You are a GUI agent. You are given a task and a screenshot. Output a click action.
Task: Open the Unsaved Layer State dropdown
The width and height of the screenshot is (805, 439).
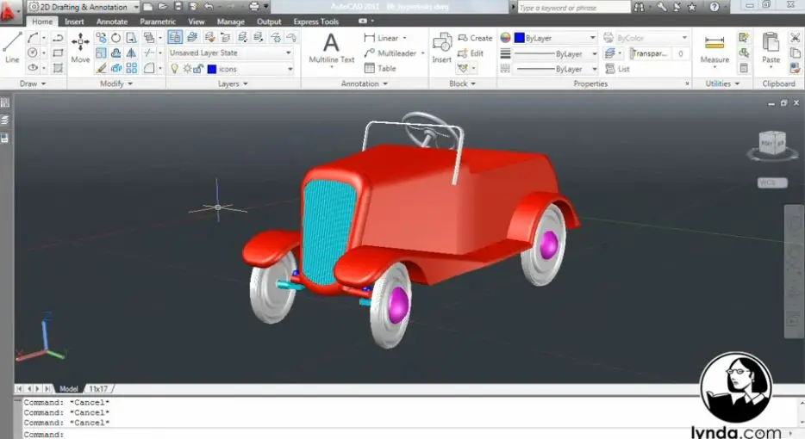(230, 53)
